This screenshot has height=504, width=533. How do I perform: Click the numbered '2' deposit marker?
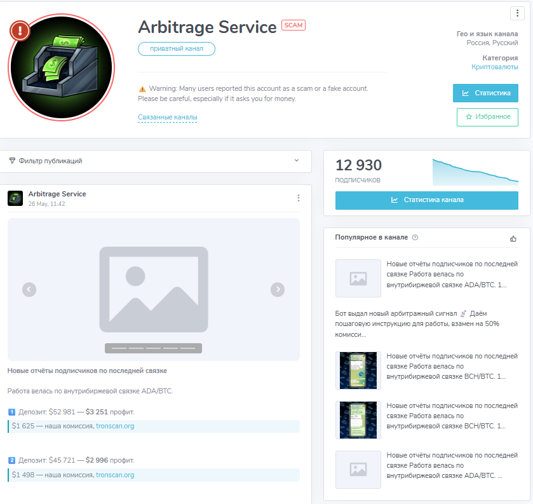[11, 461]
